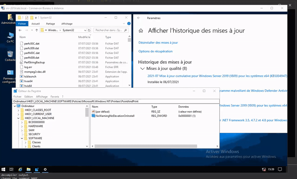This screenshot has height=179, width=297.
Task: Click the network status tray icon
Action: point(264,169)
